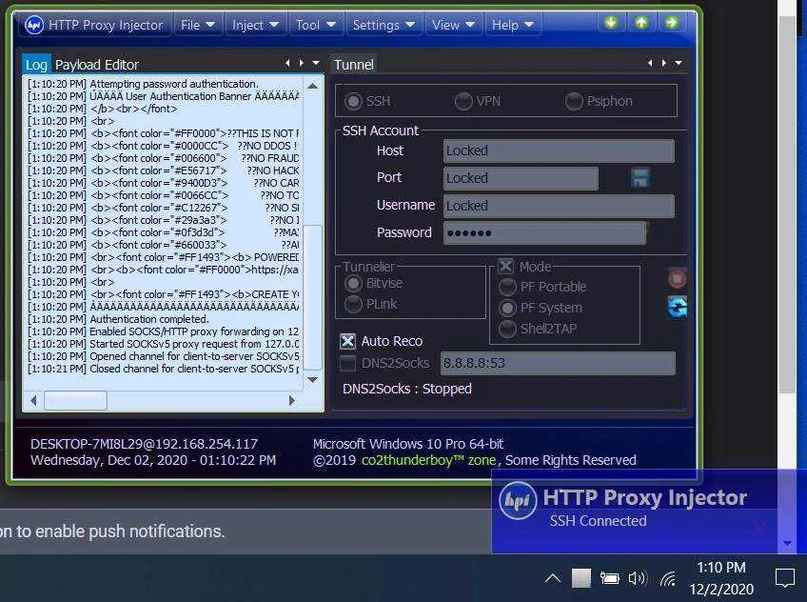Click 'Microsoft Windows 10 Pro 64-bit' text
This screenshot has width=807, height=602.
click(407, 444)
